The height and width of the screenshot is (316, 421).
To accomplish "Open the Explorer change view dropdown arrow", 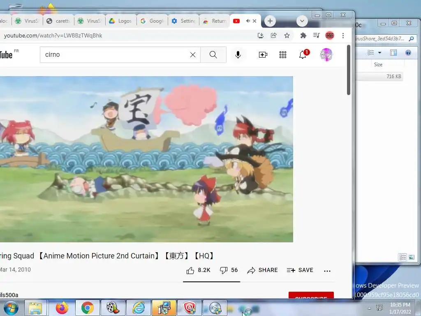I will pos(379,53).
